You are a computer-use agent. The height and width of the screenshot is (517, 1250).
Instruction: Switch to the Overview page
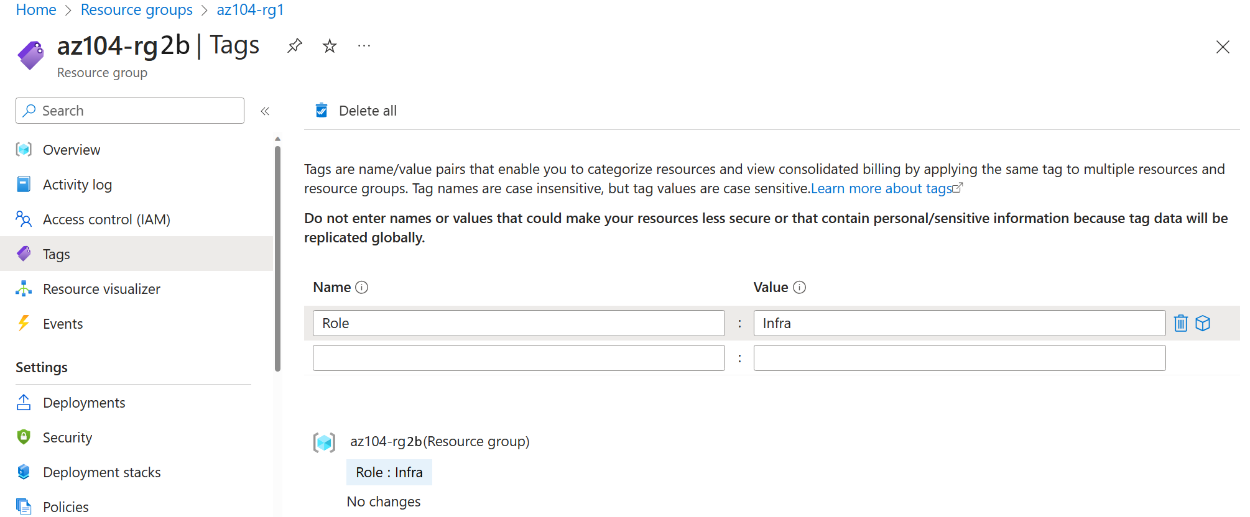click(71, 149)
